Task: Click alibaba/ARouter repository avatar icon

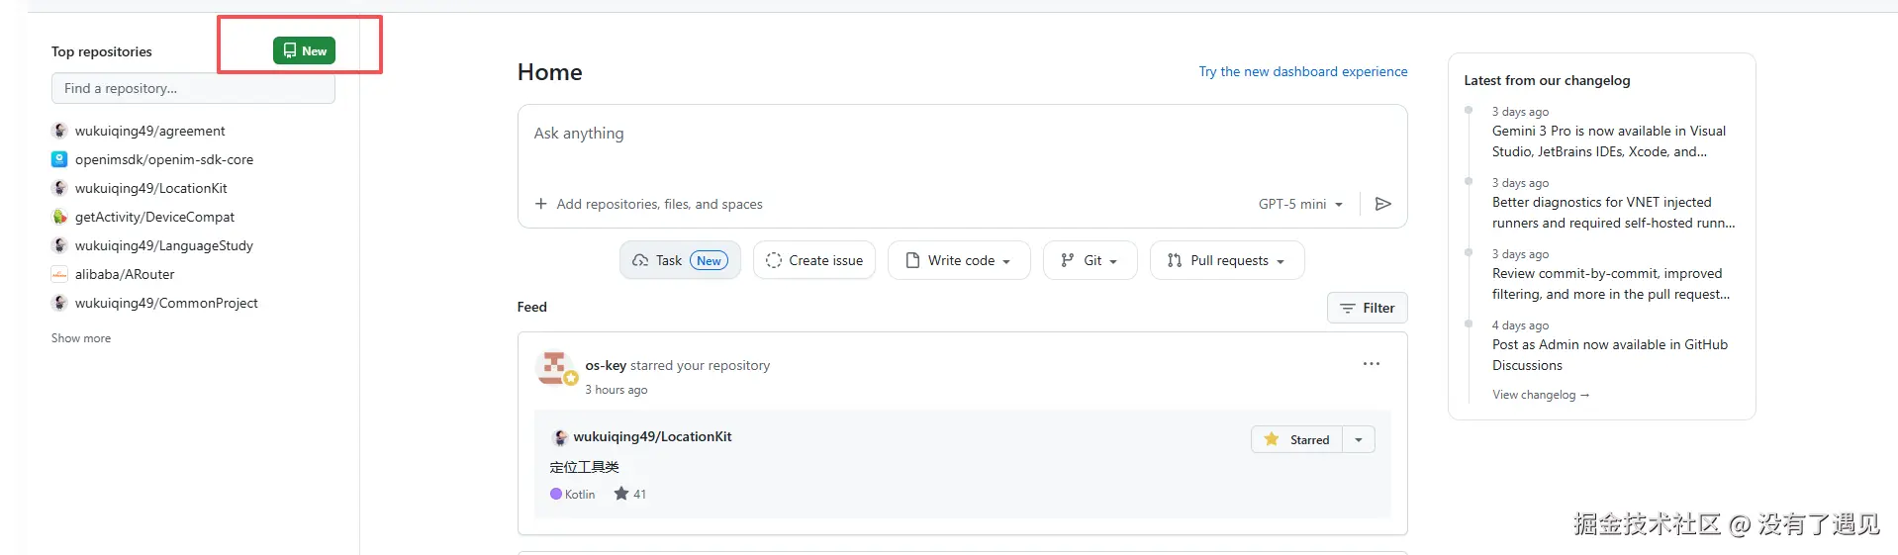Action: point(59,274)
